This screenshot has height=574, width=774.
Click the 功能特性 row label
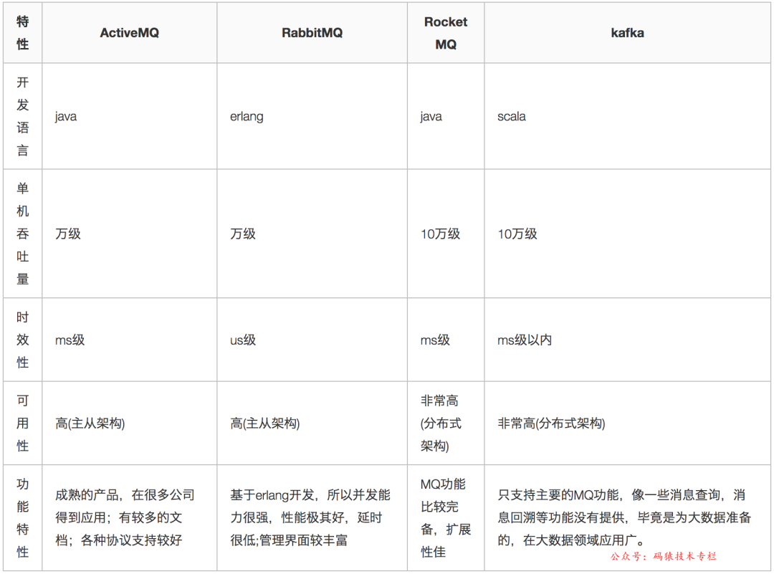[x=23, y=517]
